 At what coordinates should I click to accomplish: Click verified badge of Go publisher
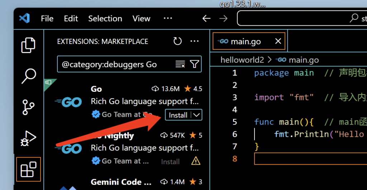(96, 115)
